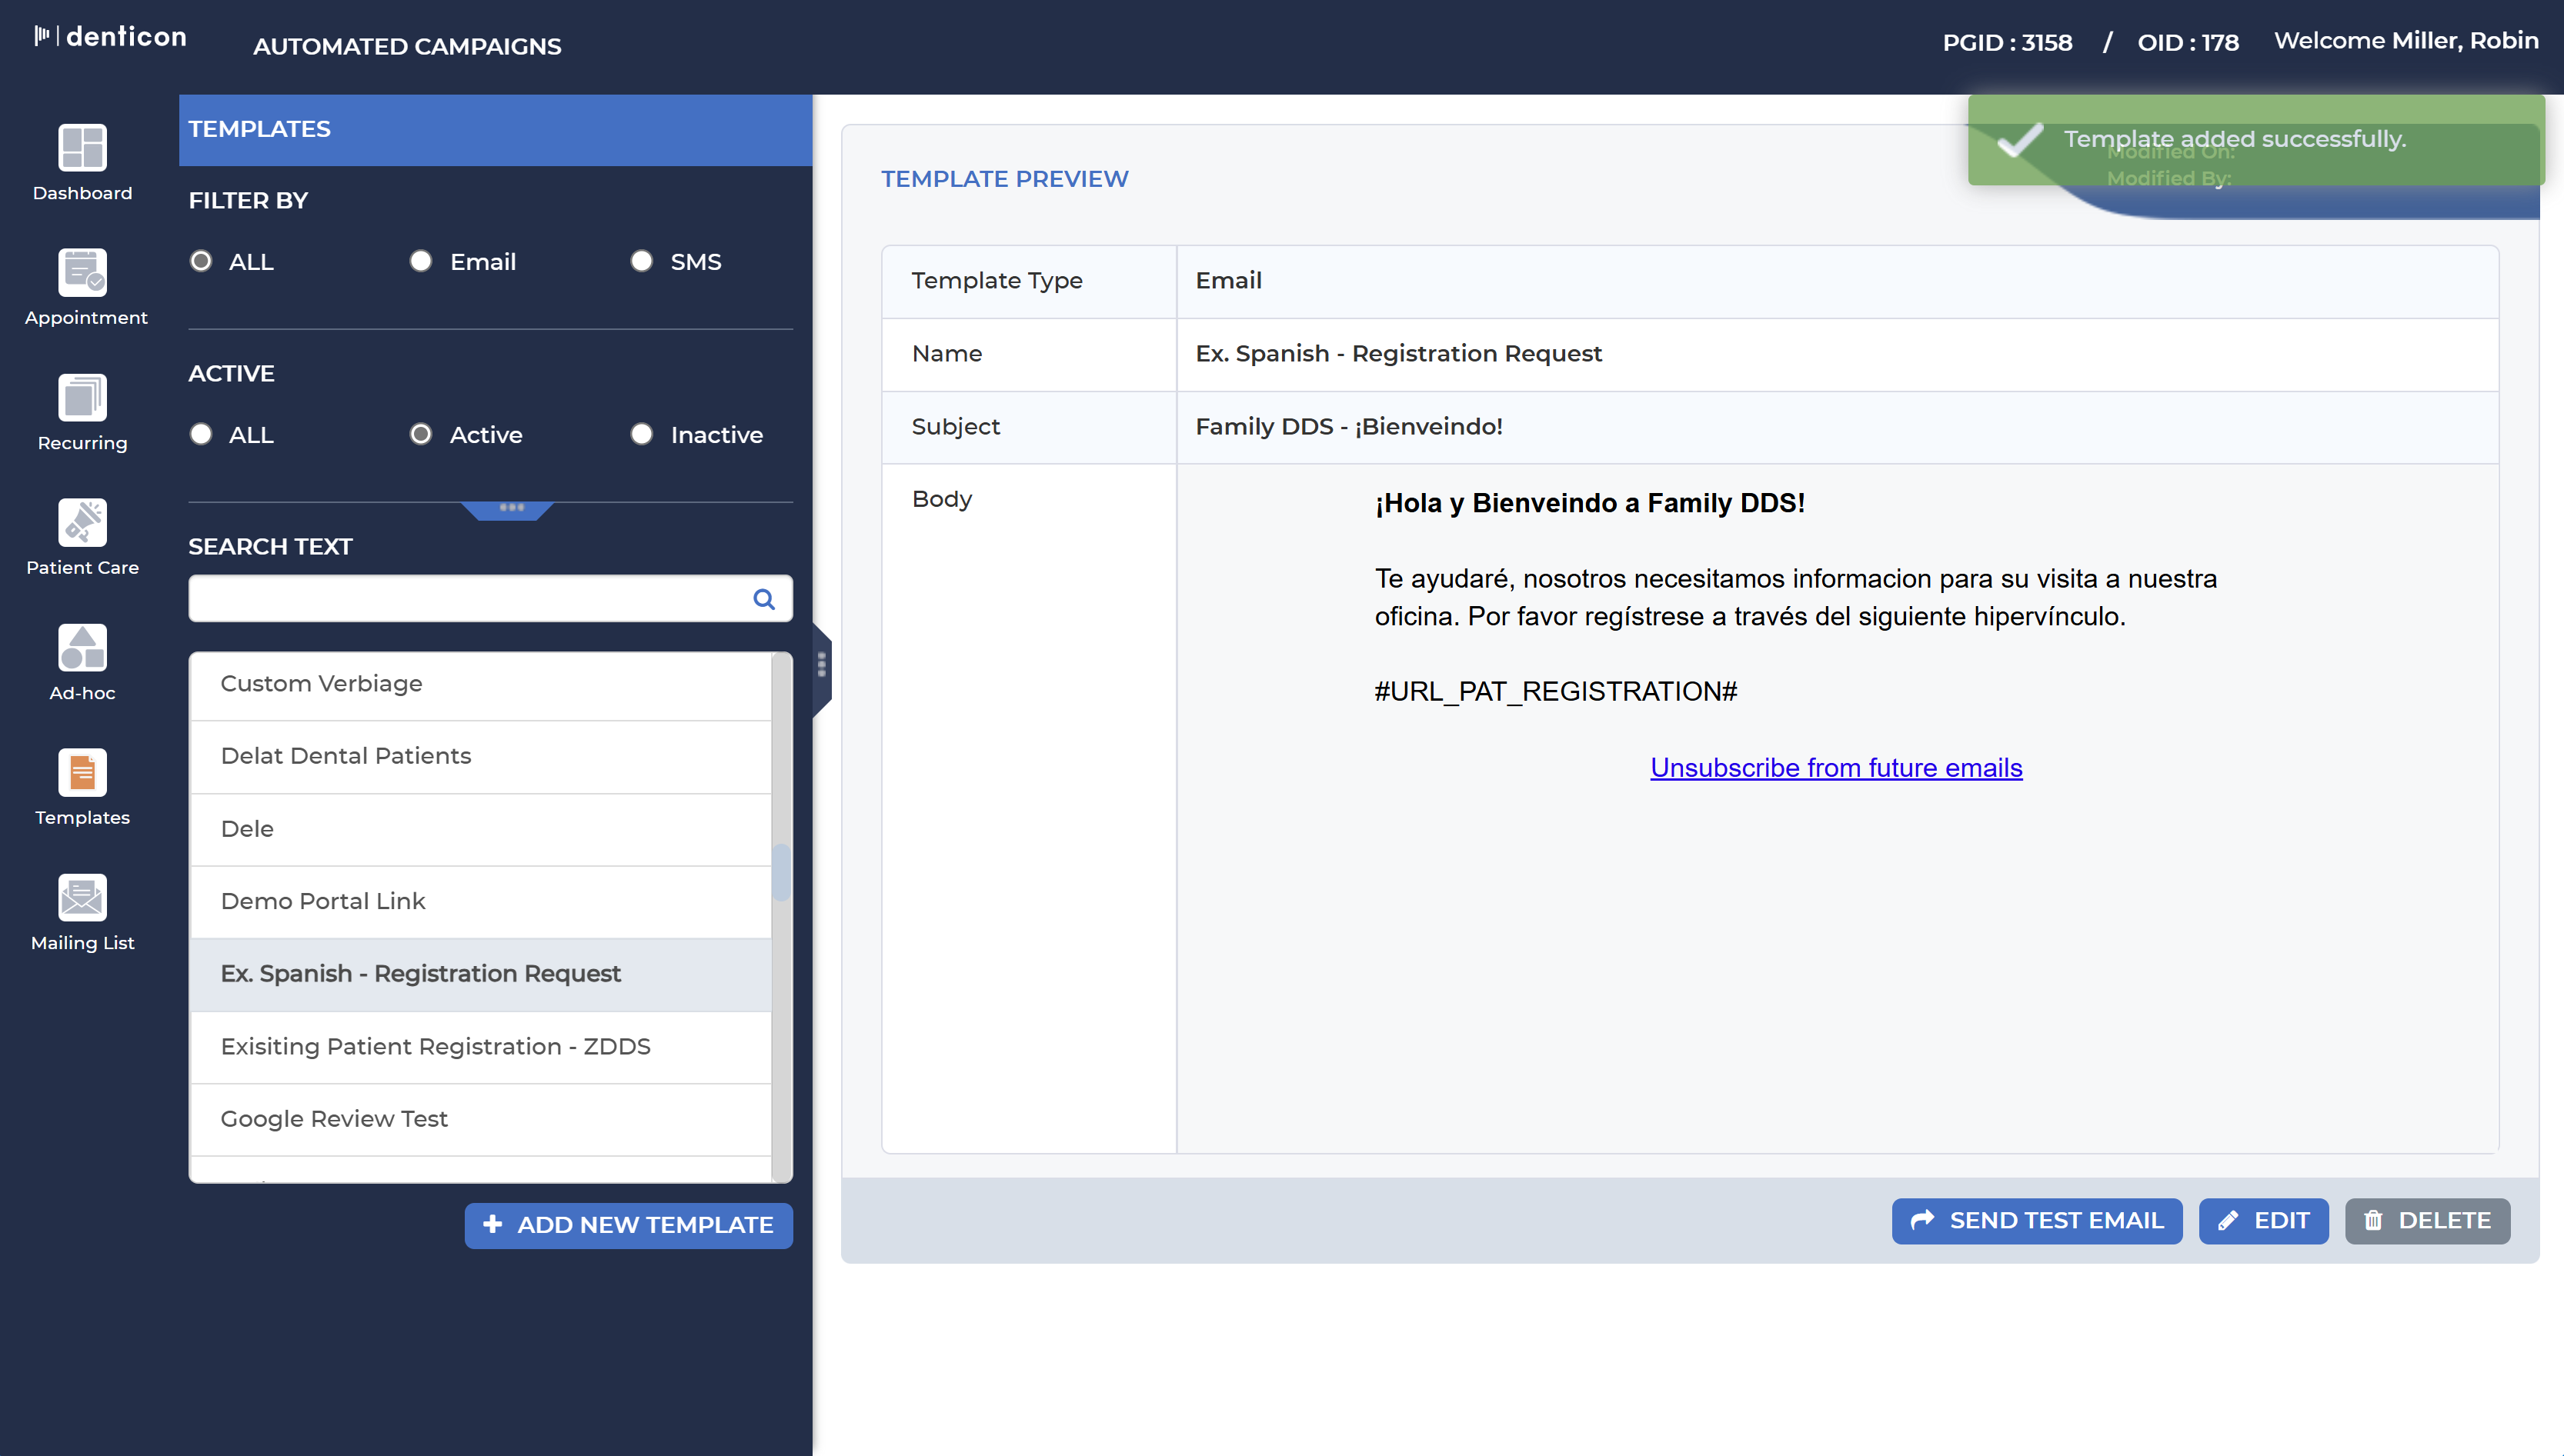Click the Automated Campaigns title
Screen dimensions: 2564x1456
click(x=407, y=46)
